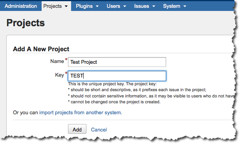The width and height of the screenshot is (240, 144).
Task: Expand the Issues dropdown arrow
Action: point(154,6)
